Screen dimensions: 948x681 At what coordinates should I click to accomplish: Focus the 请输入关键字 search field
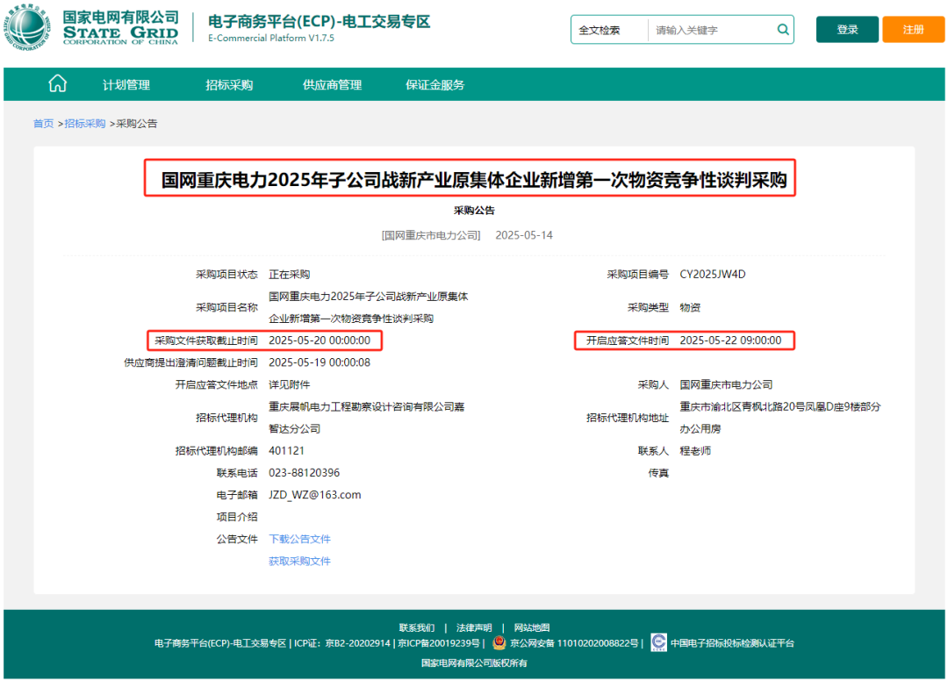[x=711, y=30]
